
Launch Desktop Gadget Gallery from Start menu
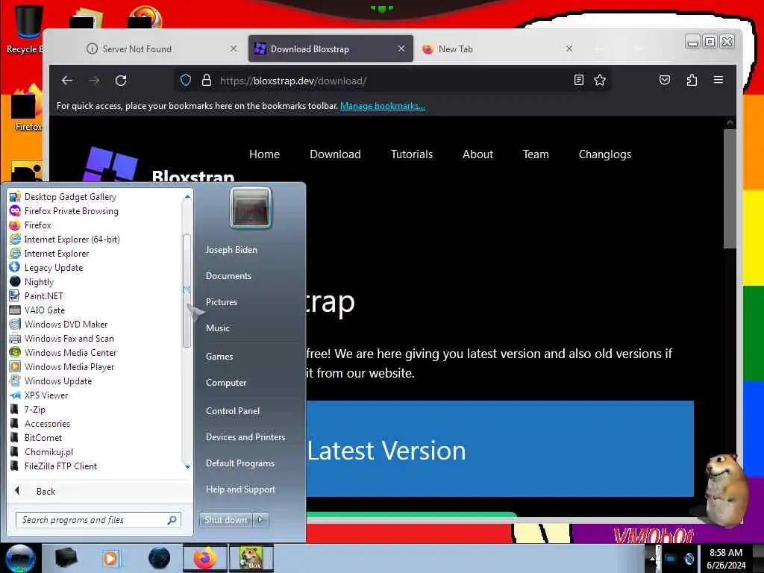[95, 197]
